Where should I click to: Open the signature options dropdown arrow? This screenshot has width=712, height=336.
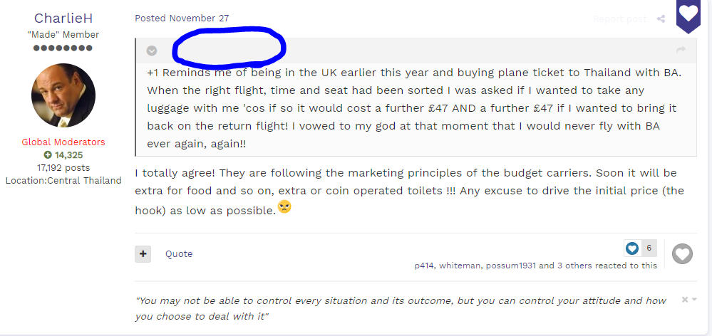coord(694,299)
